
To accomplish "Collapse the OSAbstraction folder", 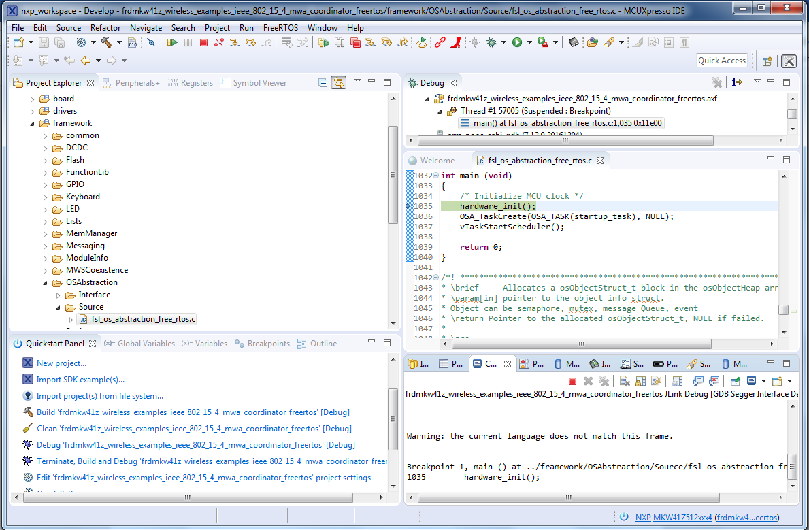I will click(x=45, y=282).
